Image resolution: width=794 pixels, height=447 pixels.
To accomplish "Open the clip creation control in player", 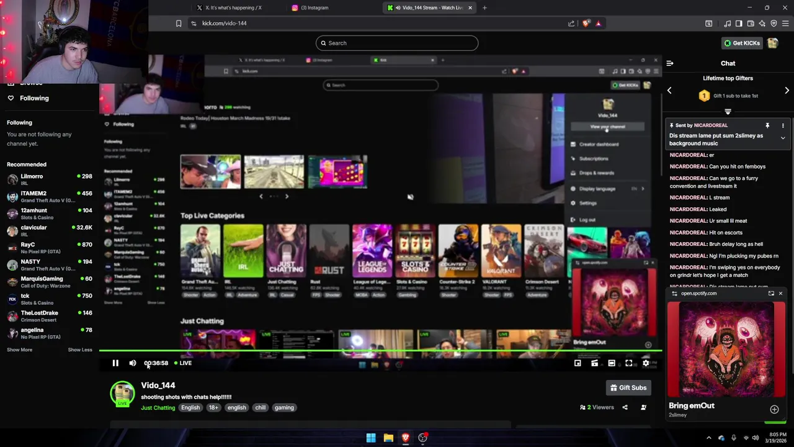I will [x=594, y=363].
